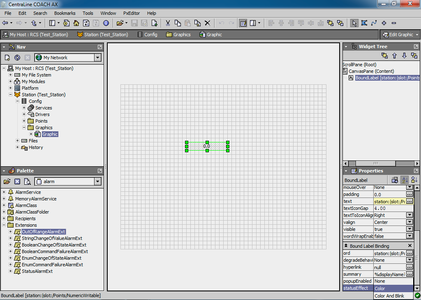The image size is (421, 300).
Task: Open the Edit Graphic view dropdown
Action: 417,35
